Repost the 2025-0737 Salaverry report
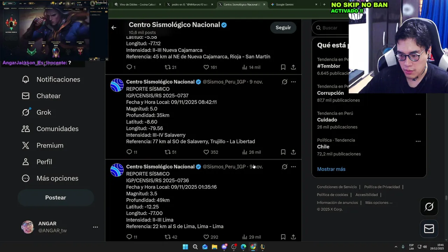448x252 pixels. [x=170, y=152]
